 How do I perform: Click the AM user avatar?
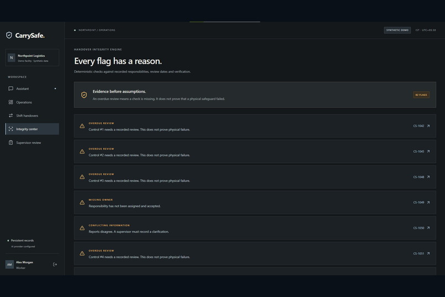(x=9, y=264)
